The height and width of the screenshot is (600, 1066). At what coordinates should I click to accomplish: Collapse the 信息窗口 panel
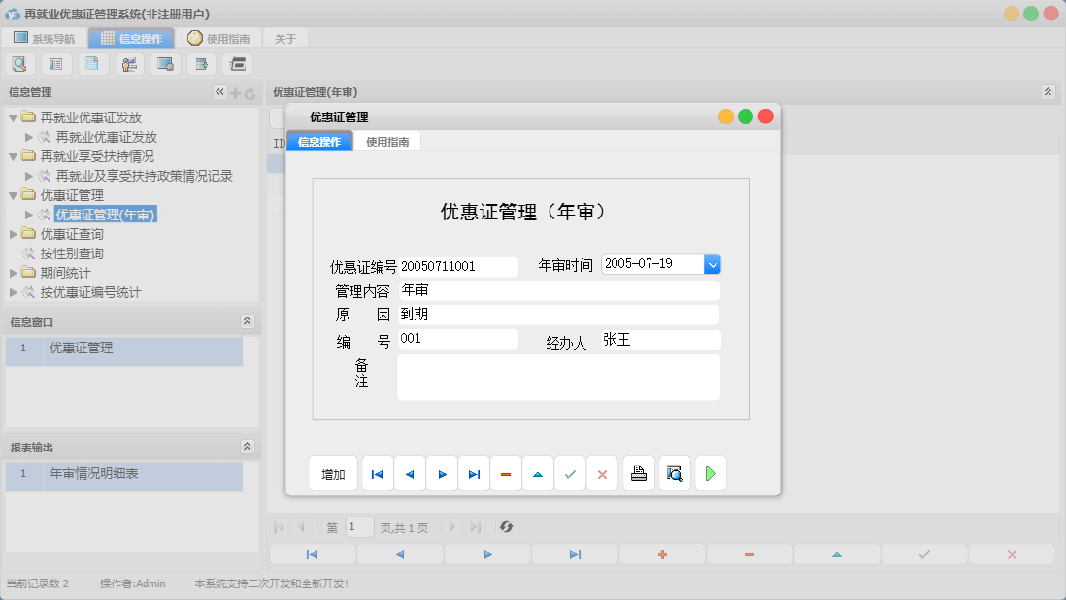[246, 321]
